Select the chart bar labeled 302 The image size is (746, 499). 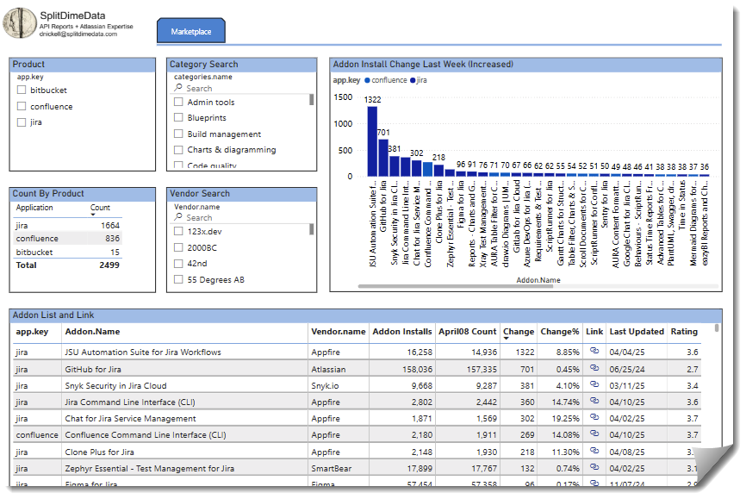(x=416, y=168)
